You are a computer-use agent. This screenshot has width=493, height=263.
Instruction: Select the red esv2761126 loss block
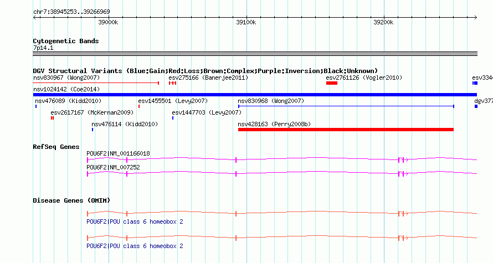332,83
